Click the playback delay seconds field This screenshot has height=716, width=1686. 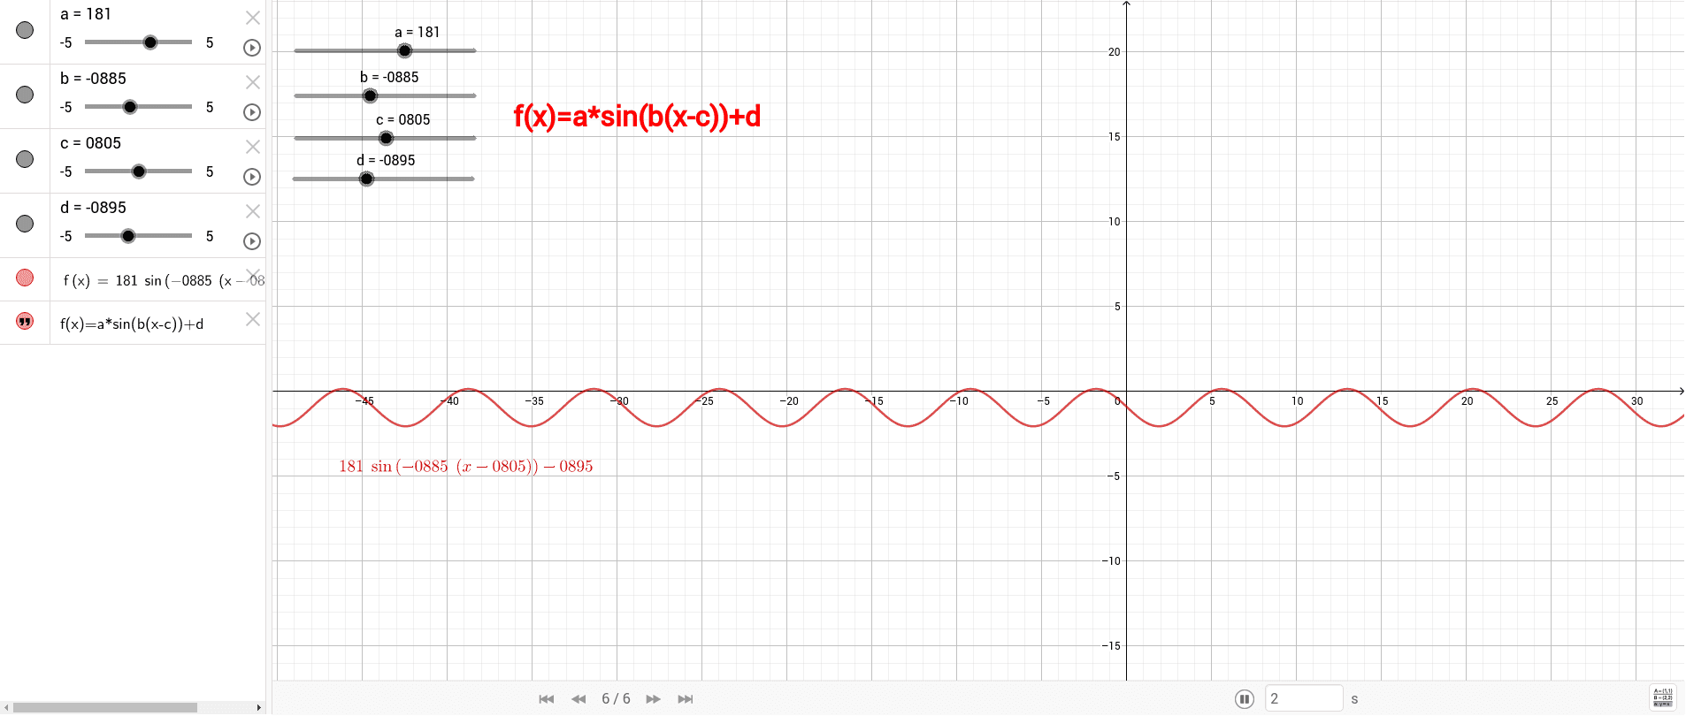coord(1304,698)
